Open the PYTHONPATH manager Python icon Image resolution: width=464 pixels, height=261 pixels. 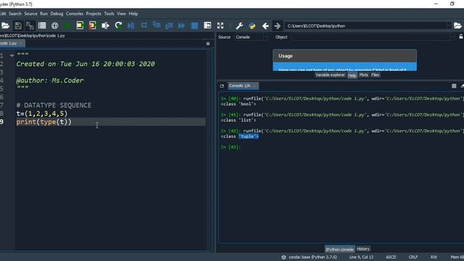pos(252,26)
